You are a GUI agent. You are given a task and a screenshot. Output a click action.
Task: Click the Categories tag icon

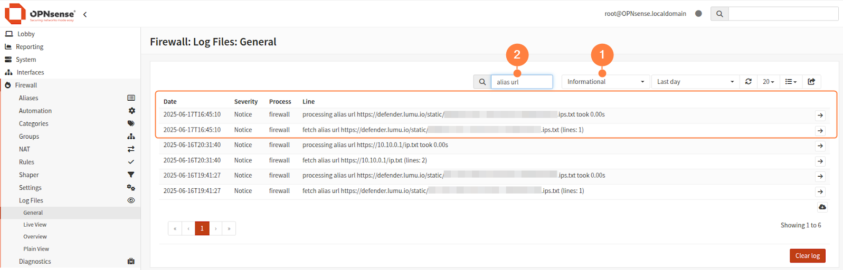tap(131, 123)
